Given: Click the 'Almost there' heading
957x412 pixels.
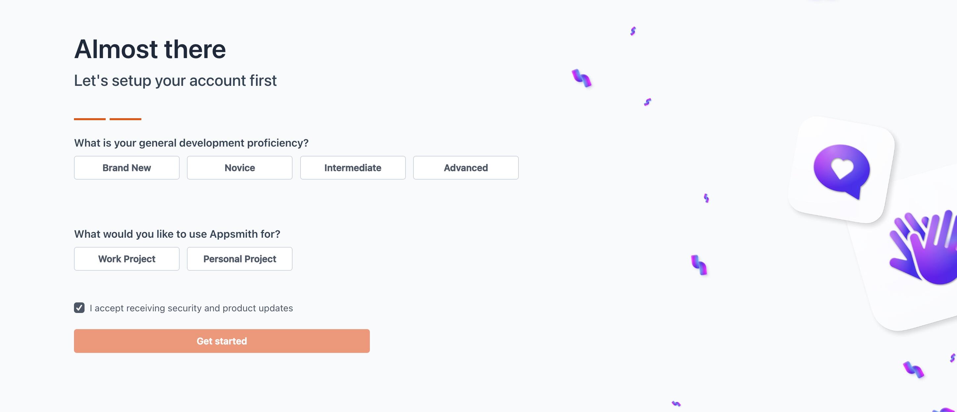Looking at the screenshot, I should [149, 49].
